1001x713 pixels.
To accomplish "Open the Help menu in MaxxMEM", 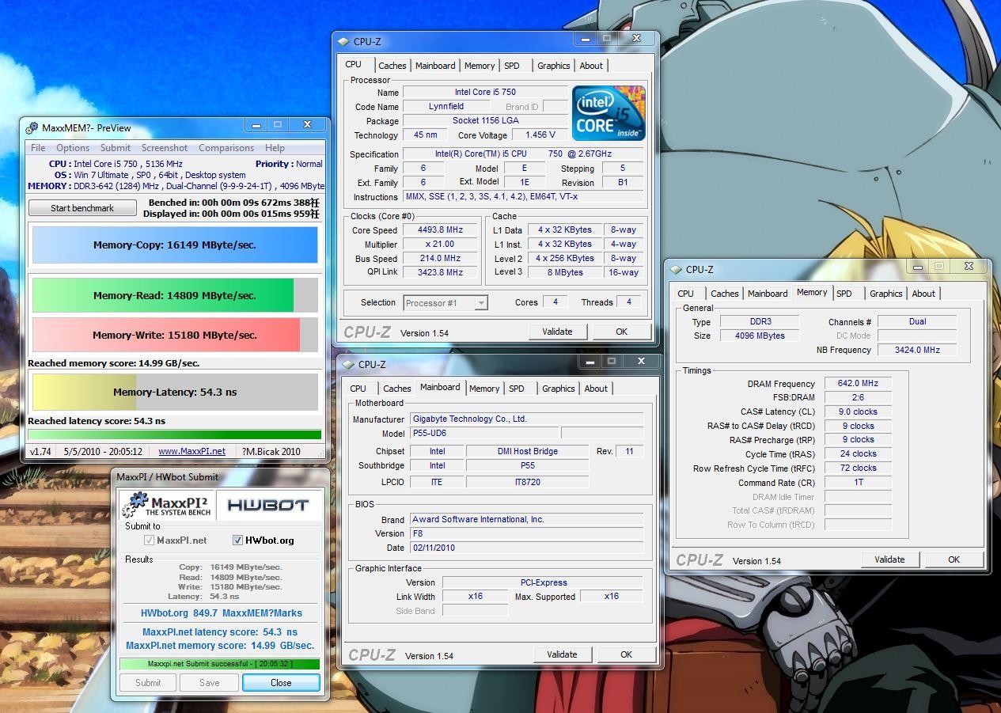I will point(275,148).
